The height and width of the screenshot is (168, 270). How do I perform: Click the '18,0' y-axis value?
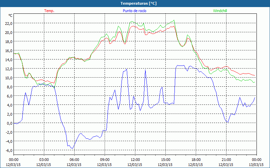point(9,42)
